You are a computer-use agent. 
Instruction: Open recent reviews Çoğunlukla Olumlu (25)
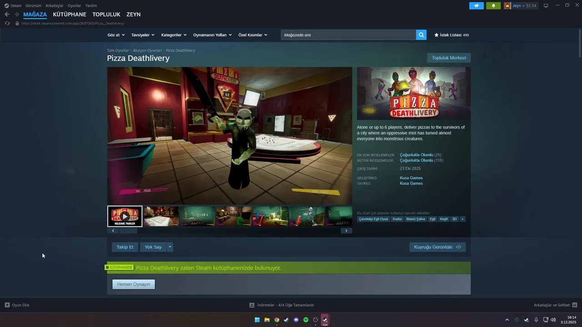[421, 155]
